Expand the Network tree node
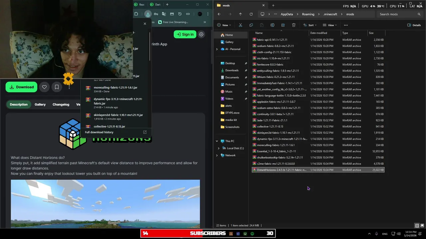 pyautogui.click(x=217, y=155)
